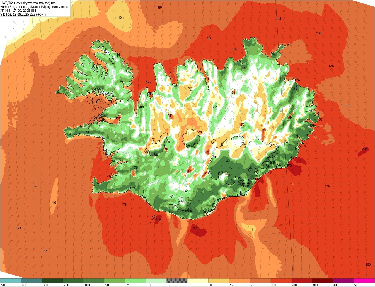The height and width of the screenshot is (287, 375).
Task: Click the map value '151' in south-central Iceland
Action: tap(188, 172)
